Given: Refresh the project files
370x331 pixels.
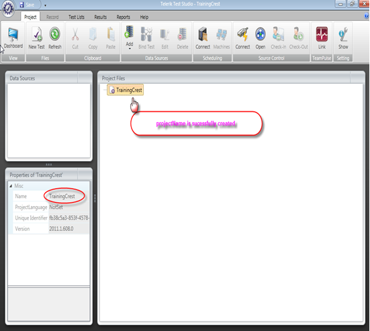Looking at the screenshot, I should pyautogui.click(x=55, y=38).
